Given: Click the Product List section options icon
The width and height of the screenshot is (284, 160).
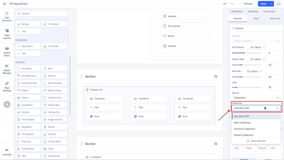Looking at the screenshot, I should click(x=216, y=77).
